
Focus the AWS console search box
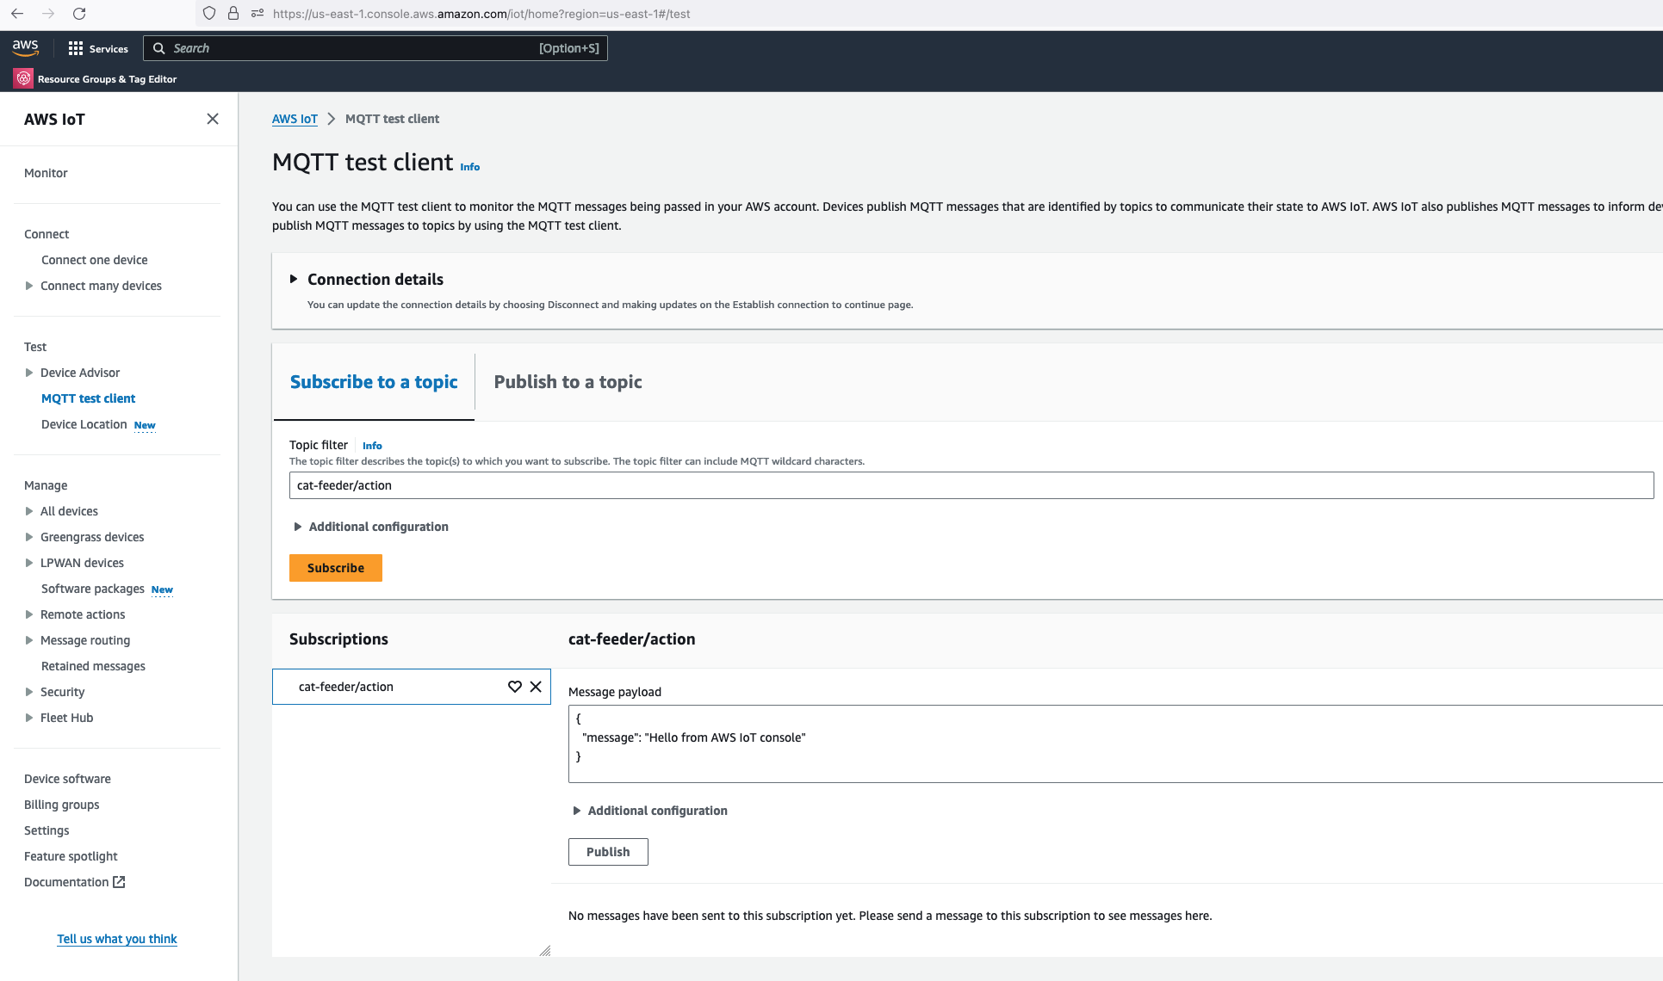coord(375,48)
